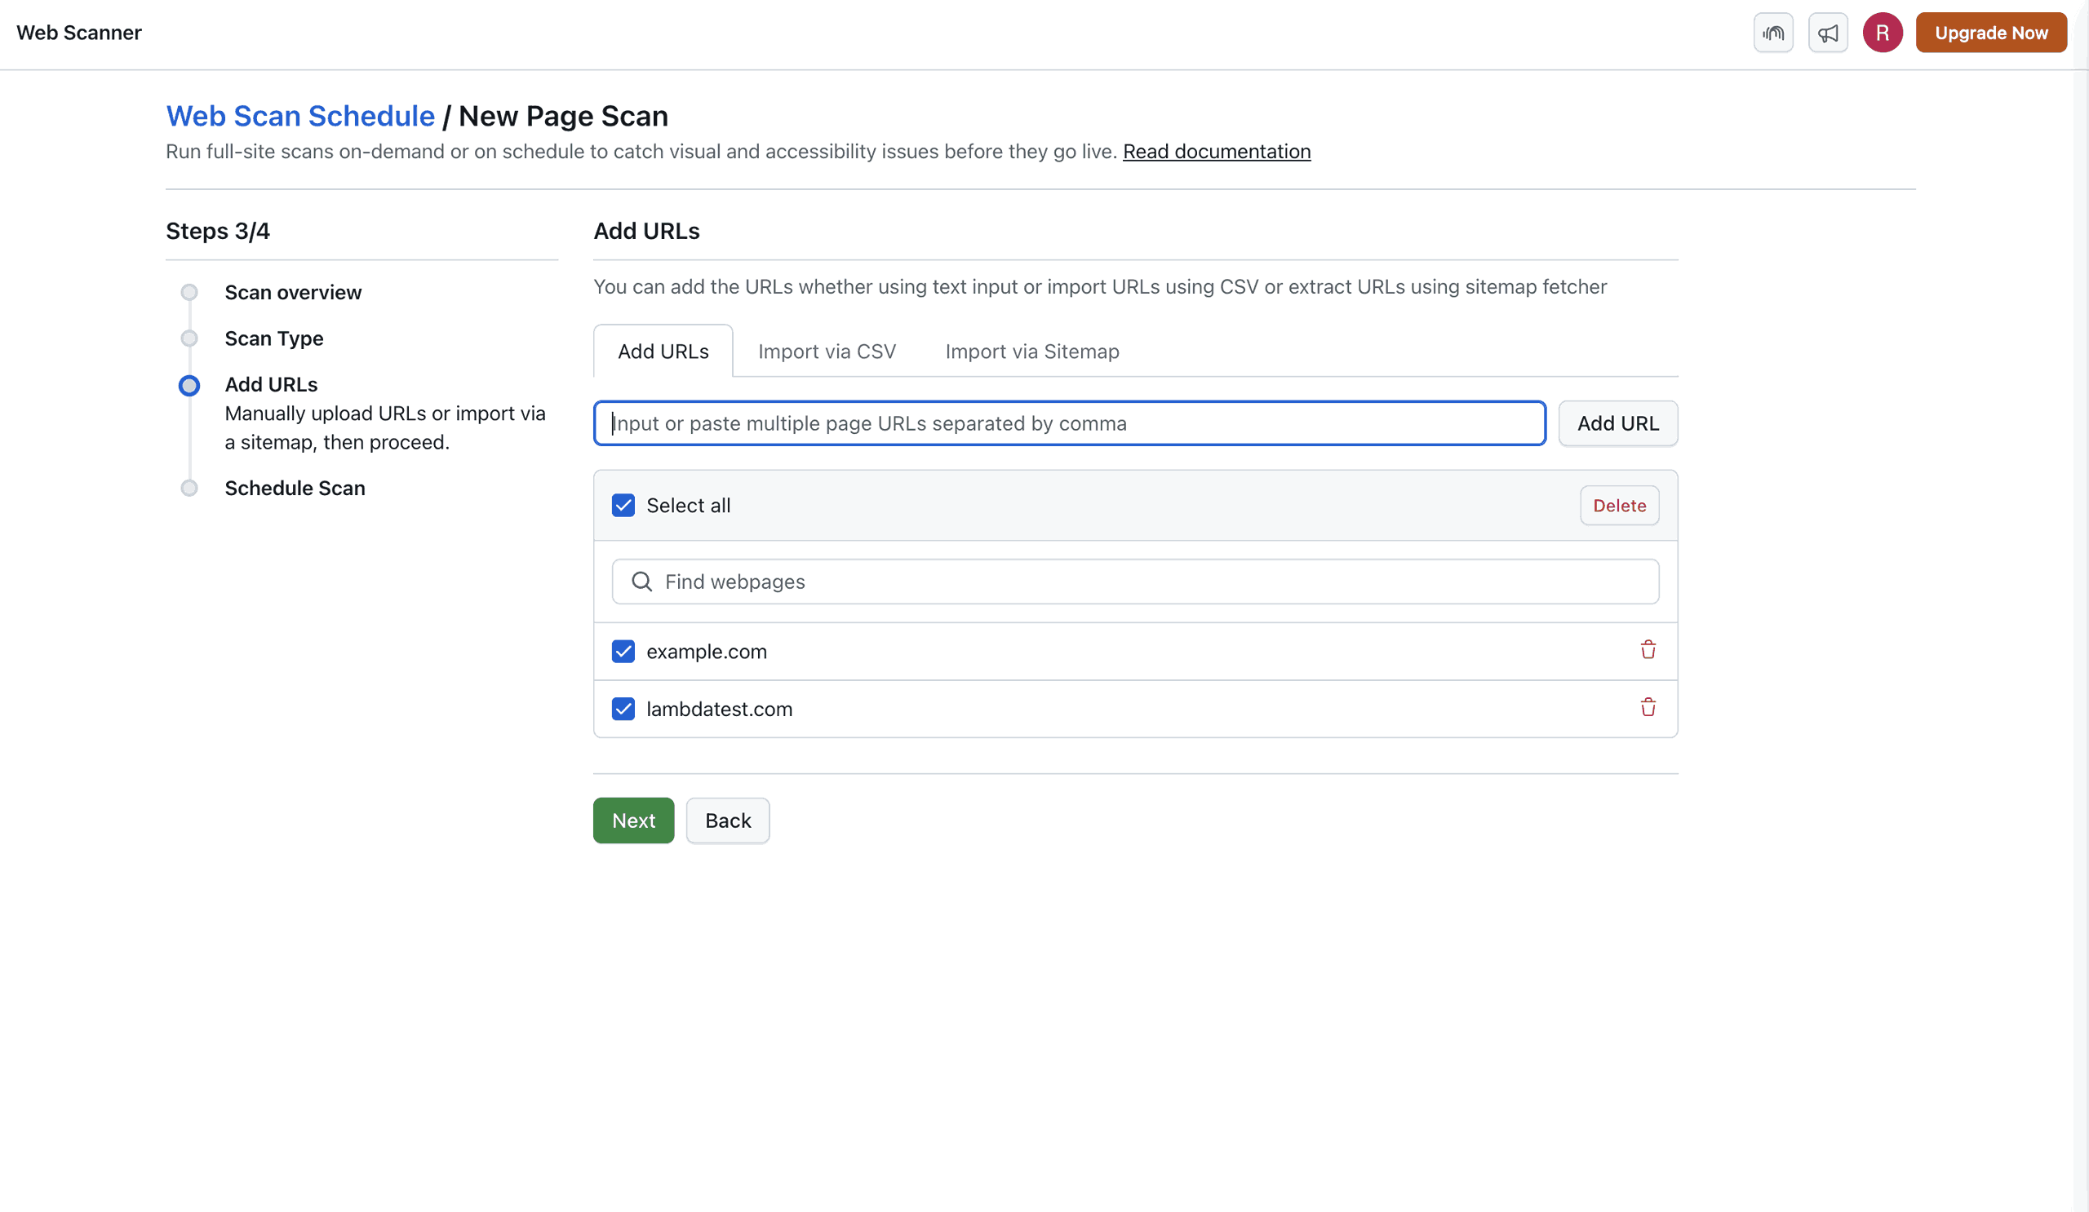Delete example.com using its trash icon
The height and width of the screenshot is (1212, 2089).
click(1648, 650)
